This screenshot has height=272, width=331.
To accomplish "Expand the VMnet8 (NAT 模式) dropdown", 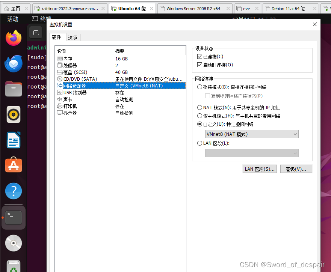I will [x=252, y=134].
